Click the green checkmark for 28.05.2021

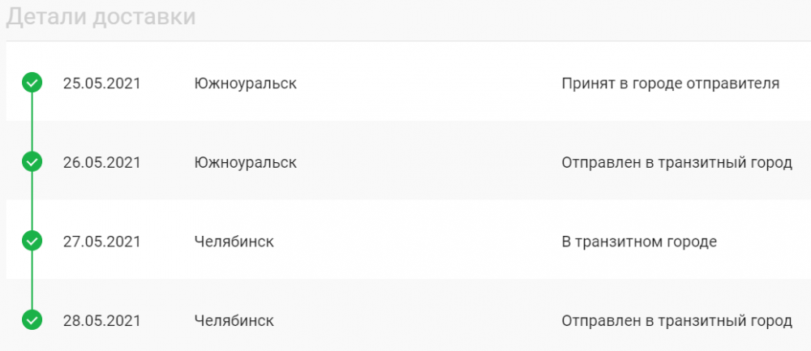coord(32,320)
